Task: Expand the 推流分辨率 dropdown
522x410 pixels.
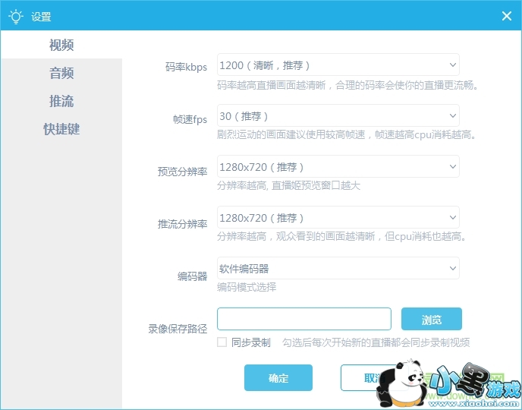Action: (x=338, y=217)
